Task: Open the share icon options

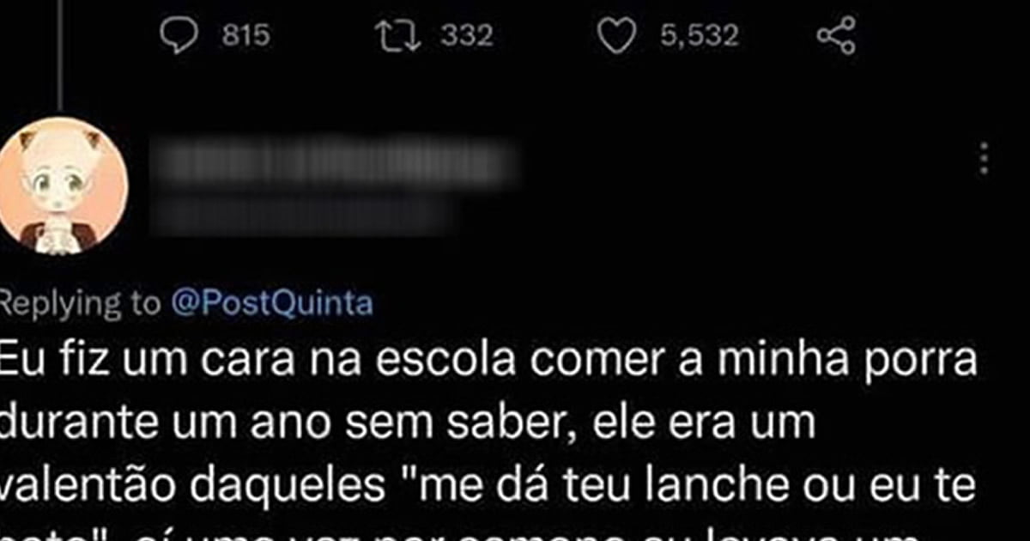Action: tap(836, 36)
